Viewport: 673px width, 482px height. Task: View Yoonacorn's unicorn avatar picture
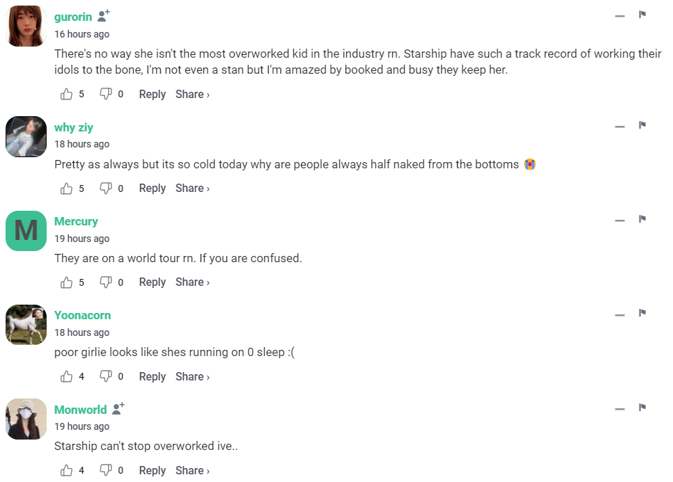pyautogui.click(x=26, y=325)
